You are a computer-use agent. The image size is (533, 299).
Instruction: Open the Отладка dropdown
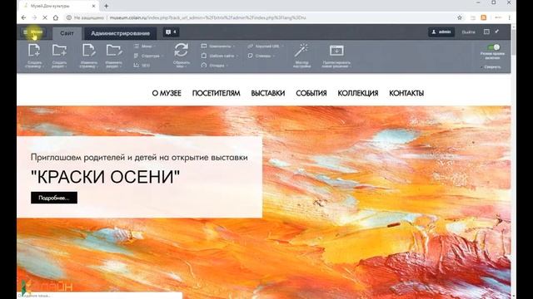point(214,65)
